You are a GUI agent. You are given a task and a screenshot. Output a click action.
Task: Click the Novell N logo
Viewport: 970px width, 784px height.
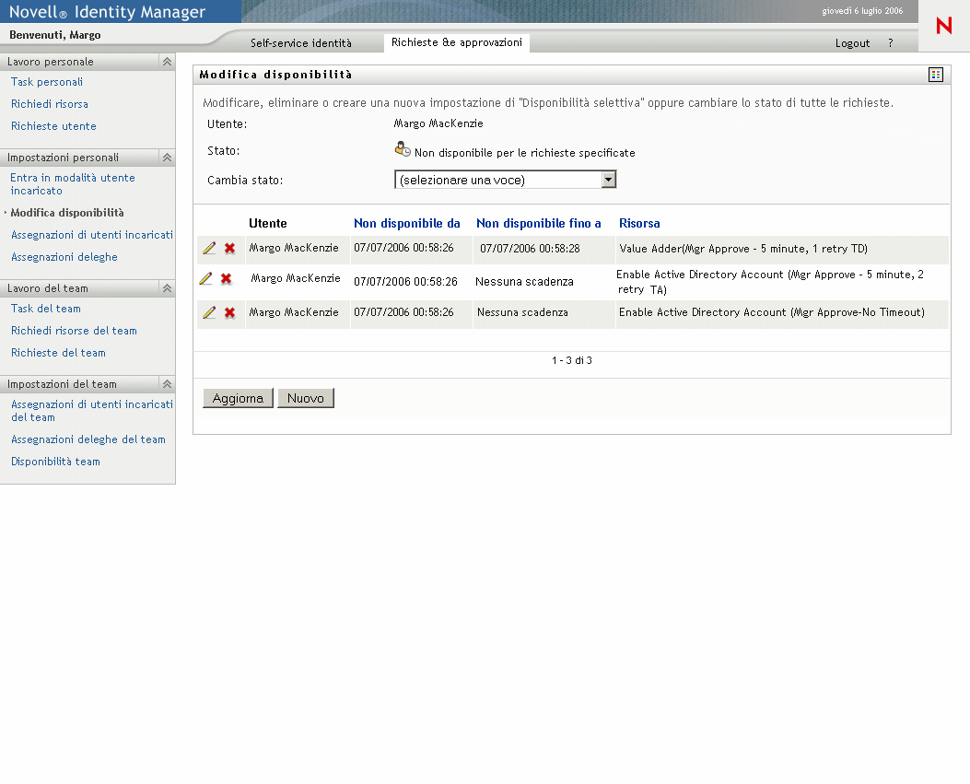click(944, 26)
